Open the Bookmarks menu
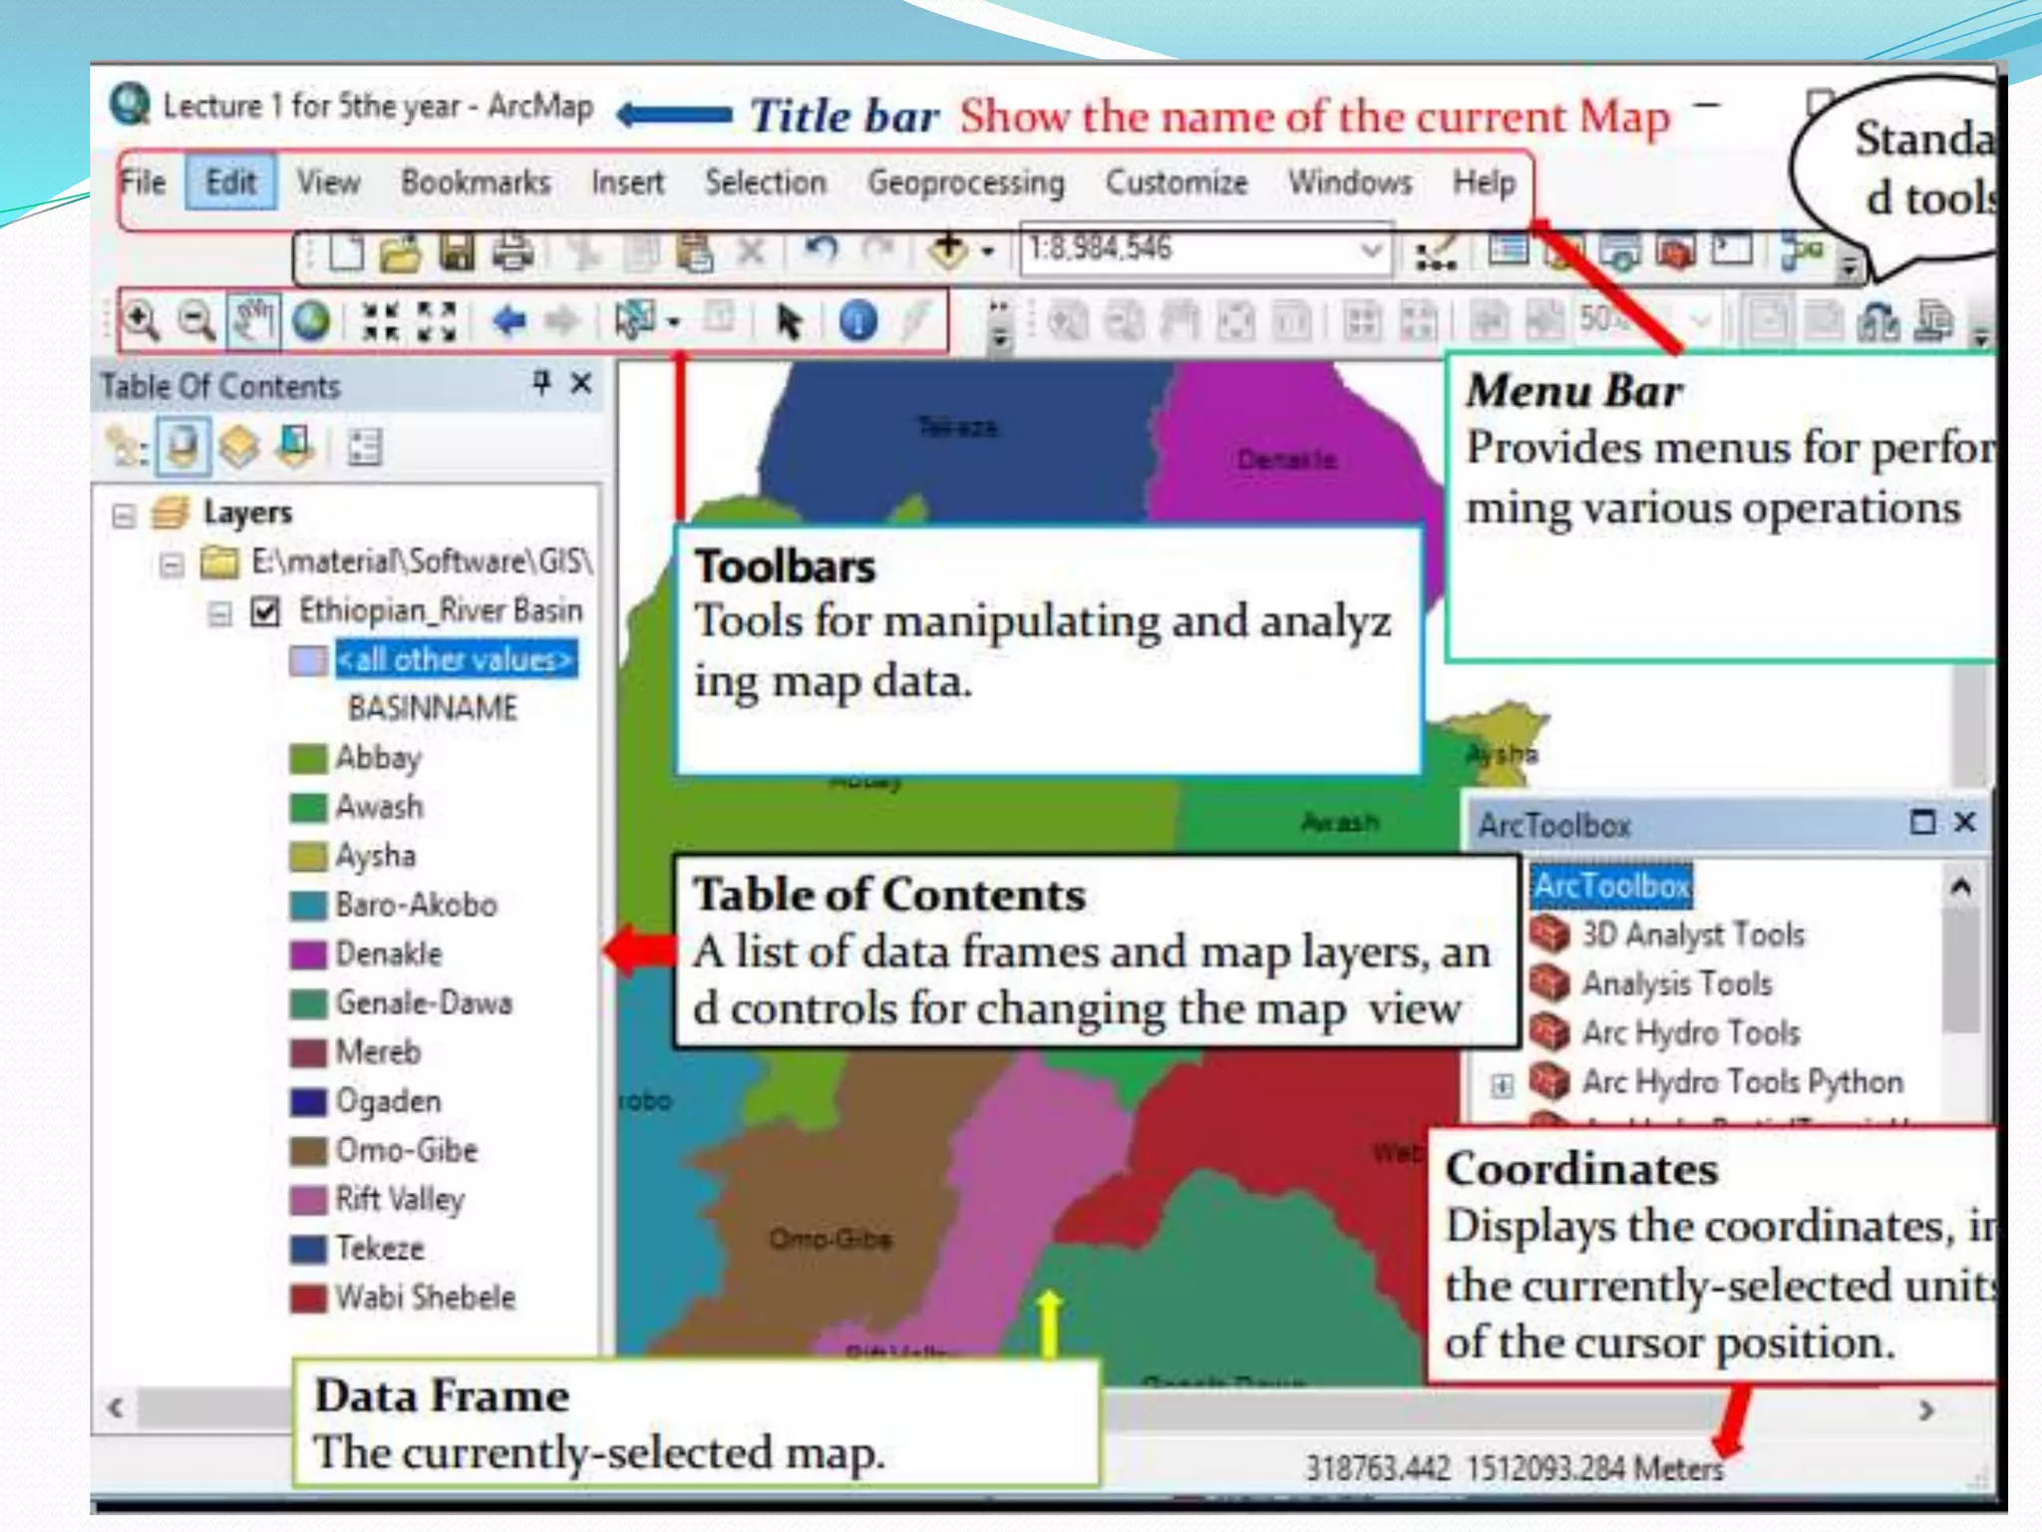This screenshot has height=1532, width=2042. point(476,183)
